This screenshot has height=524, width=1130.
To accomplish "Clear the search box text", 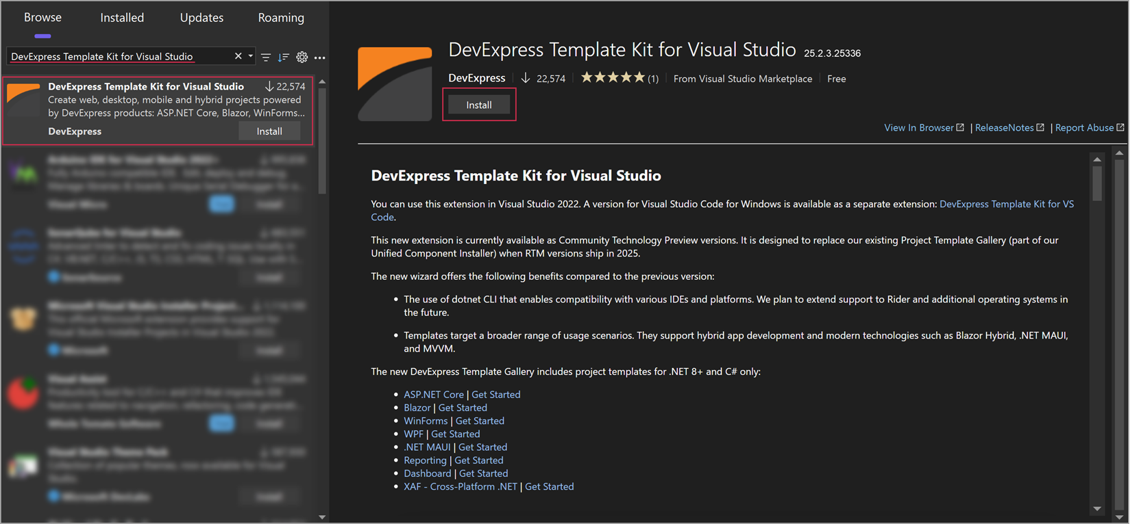I will point(238,56).
